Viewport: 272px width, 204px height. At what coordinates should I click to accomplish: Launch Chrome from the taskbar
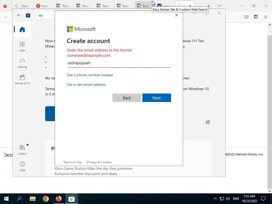point(46,199)
